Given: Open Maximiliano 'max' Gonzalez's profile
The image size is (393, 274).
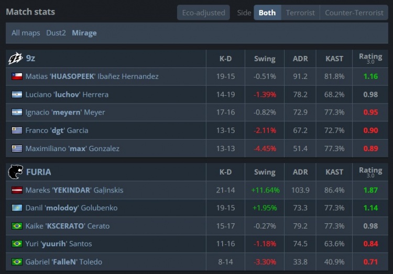Looking at the screenshot, I should tap(72, 149).
